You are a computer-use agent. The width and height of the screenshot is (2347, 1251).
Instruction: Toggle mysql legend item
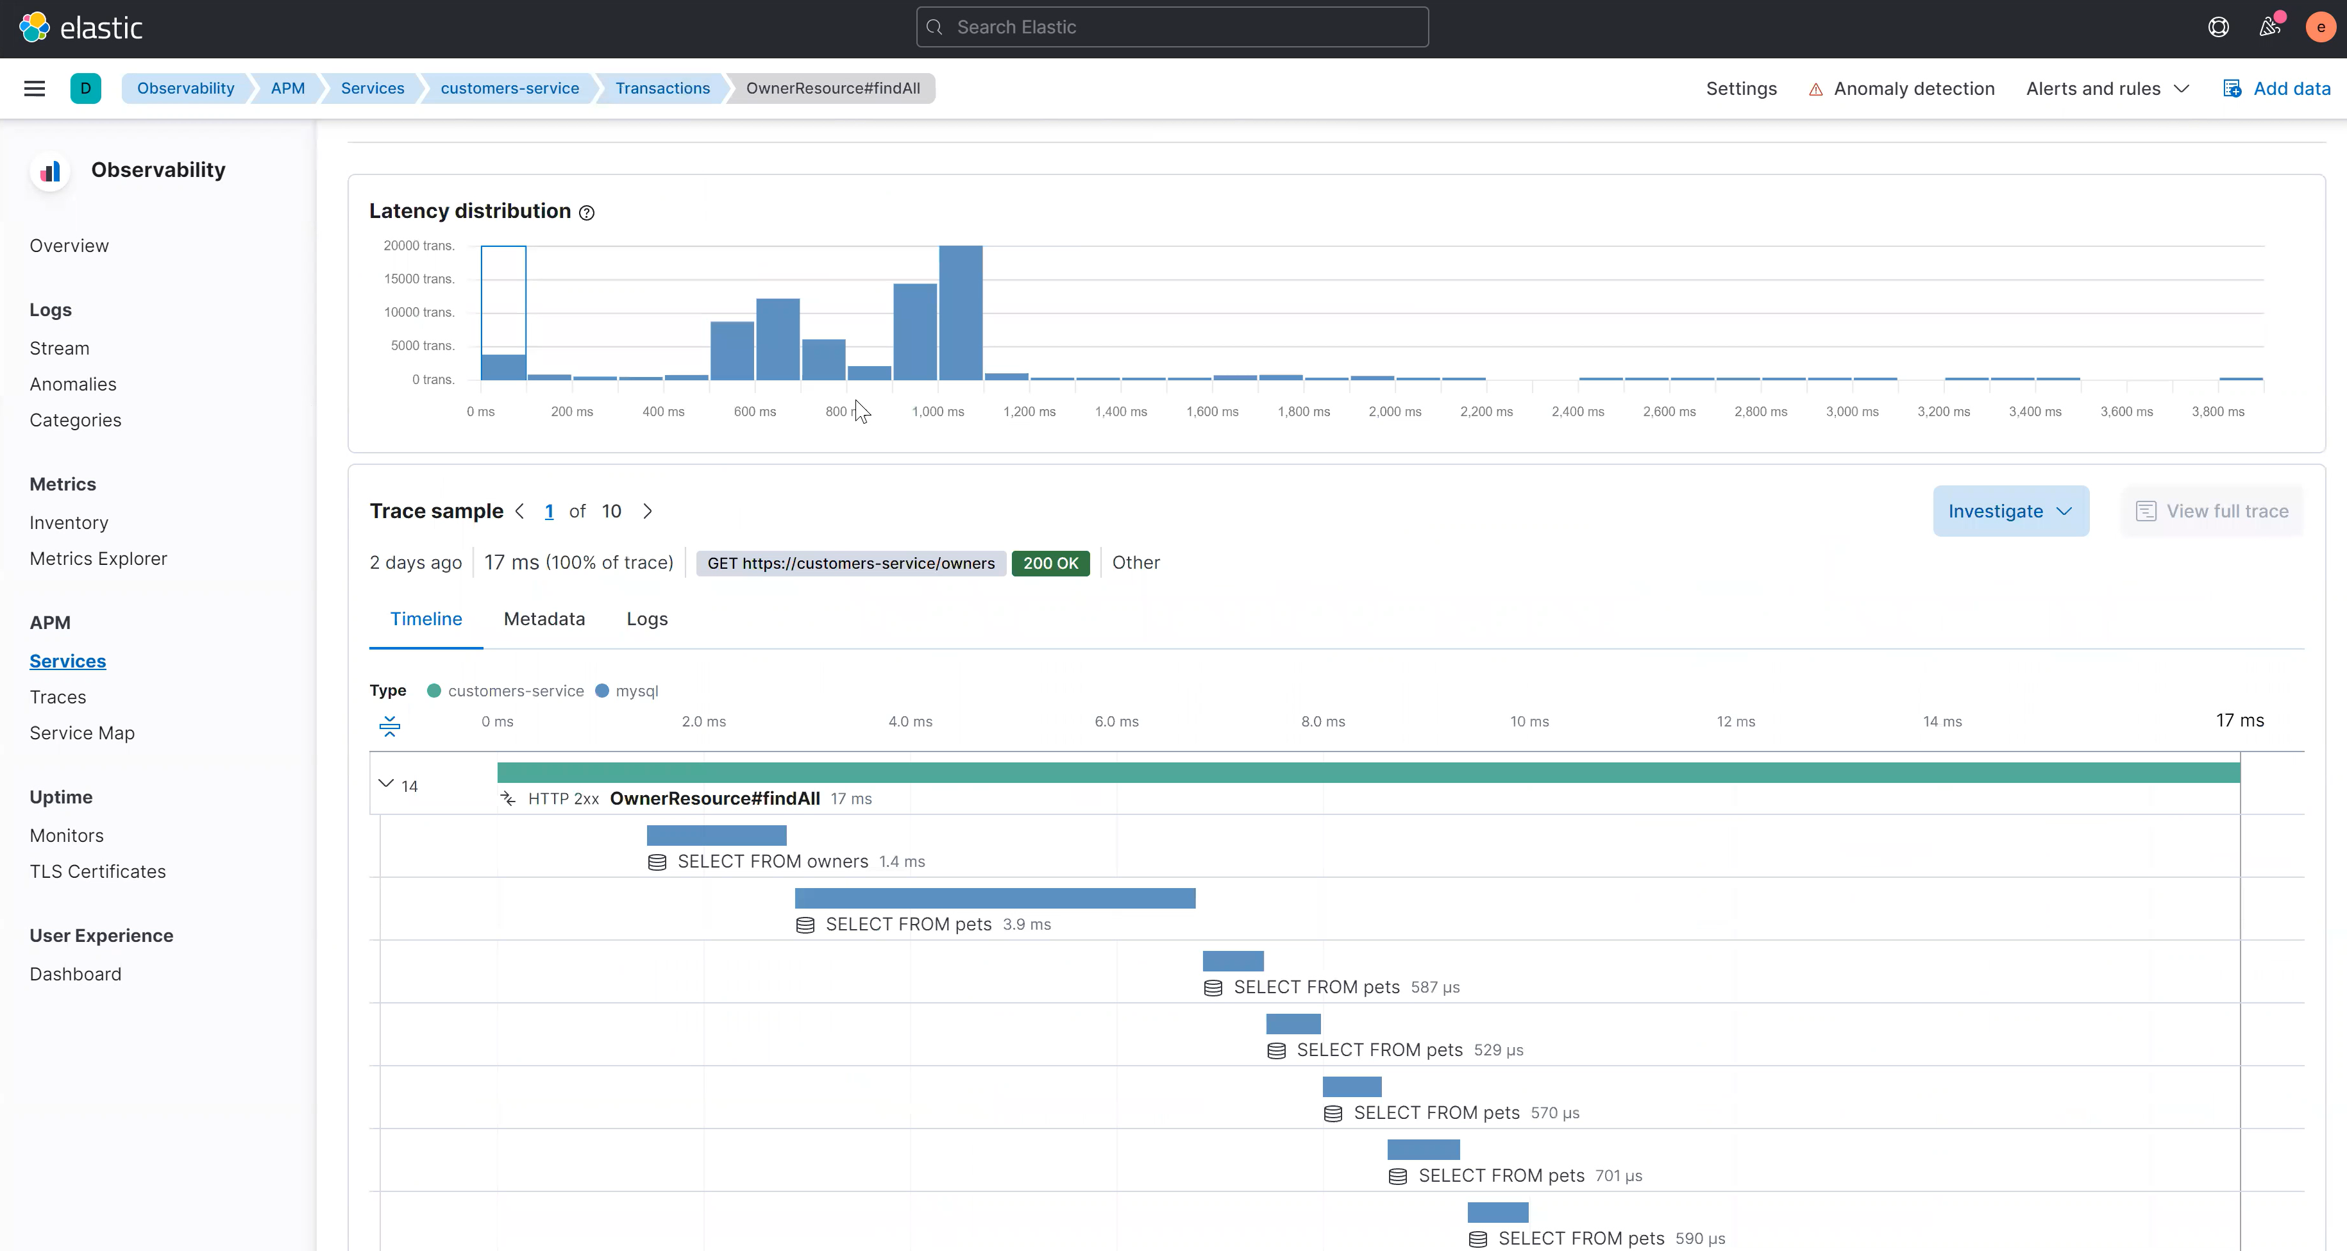click(627, 691)
